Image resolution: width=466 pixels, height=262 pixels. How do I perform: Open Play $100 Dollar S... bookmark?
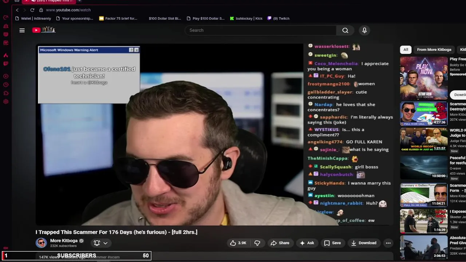click(206, 19)
